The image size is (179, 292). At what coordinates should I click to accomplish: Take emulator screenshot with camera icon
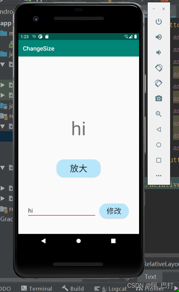(x=159, y=98)
